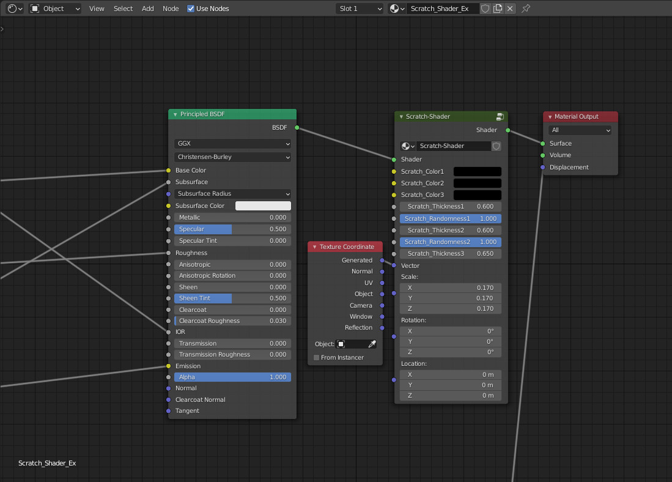Screen dimensions: 672x482
Task: Toggle the pin icon in header
Action: [526, 9]
